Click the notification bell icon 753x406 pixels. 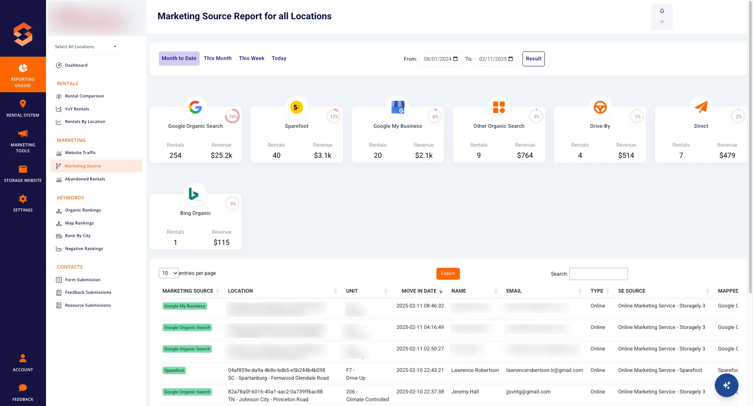[x=662, y=11]
